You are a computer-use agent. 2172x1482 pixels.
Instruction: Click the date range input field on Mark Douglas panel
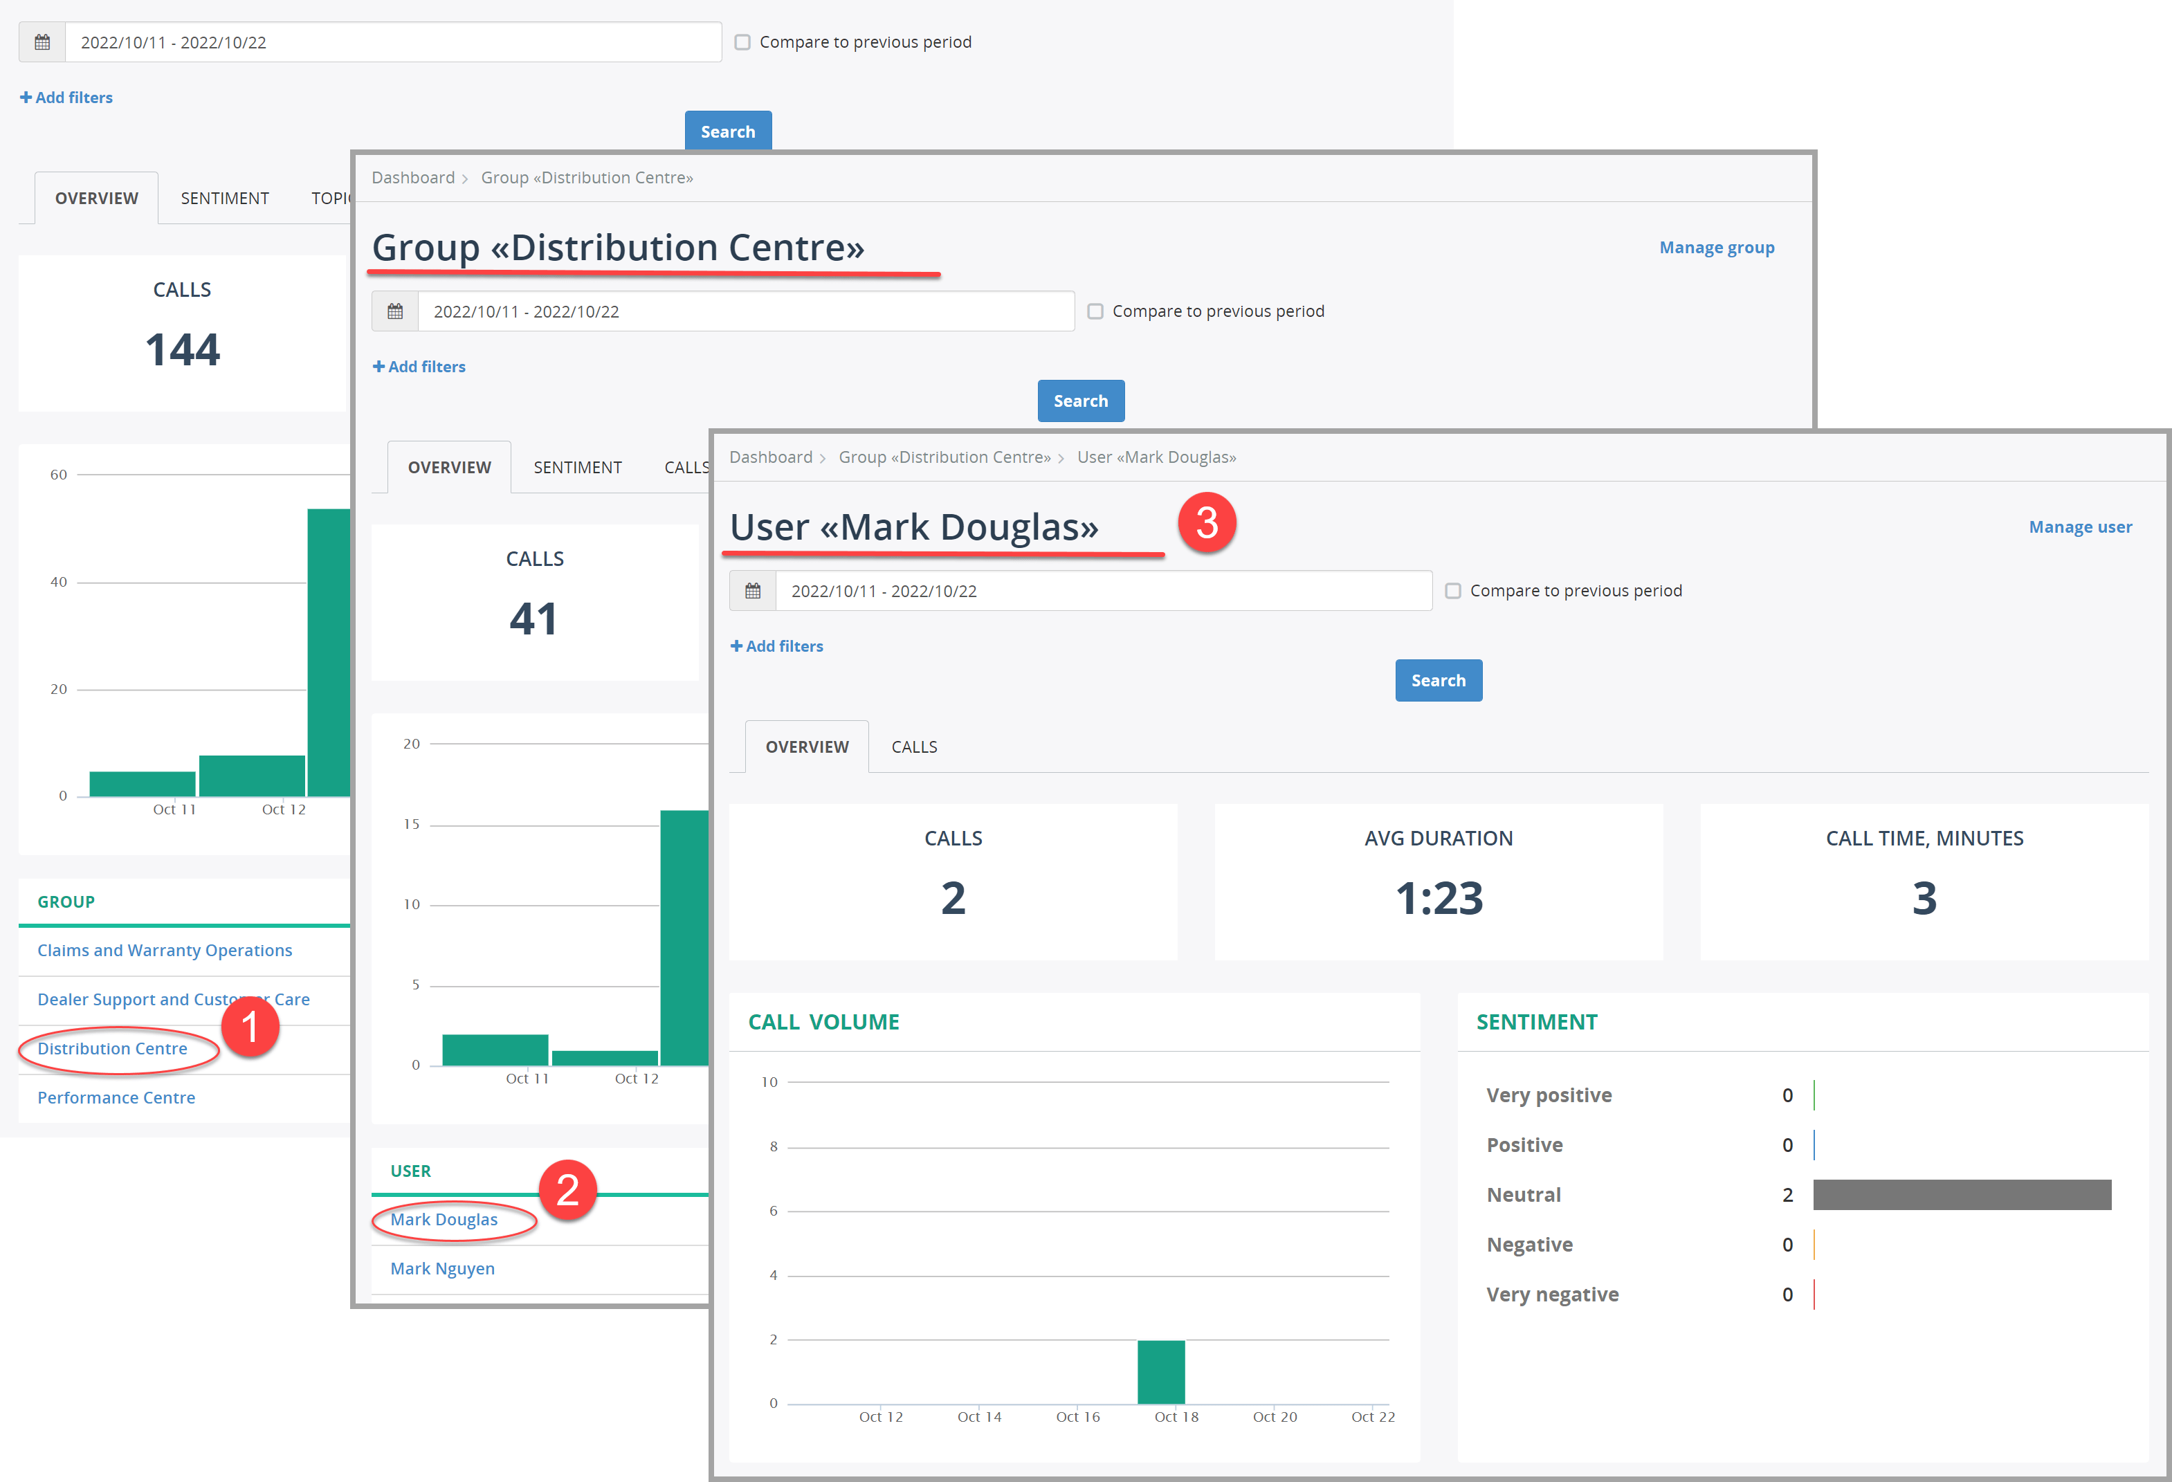tap(1103, 591)
